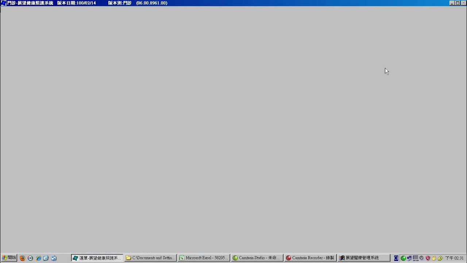Viewport: 467px width, 263px height.
Task: Click the network computers tray icon
Action: pyautogui.click(x=409, y=258)
